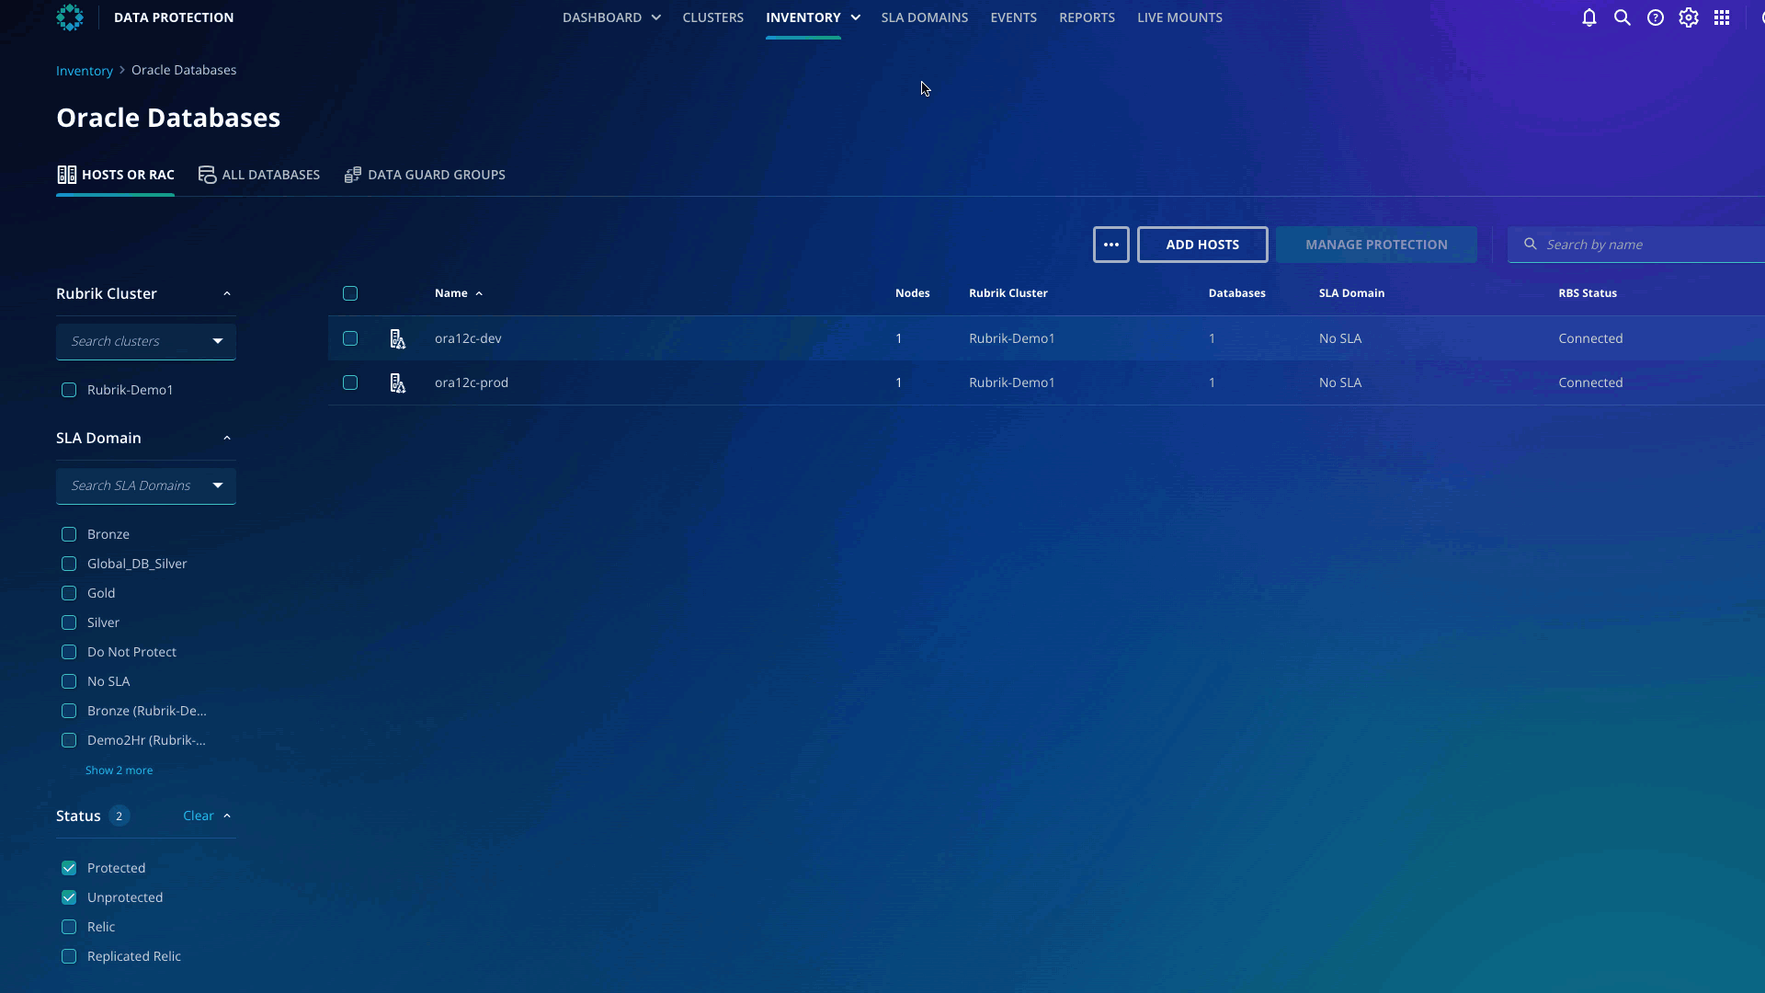Collapse the SLA Domain filter section
The height and width of the screenshot is (993, 1765).
(227, 438)
